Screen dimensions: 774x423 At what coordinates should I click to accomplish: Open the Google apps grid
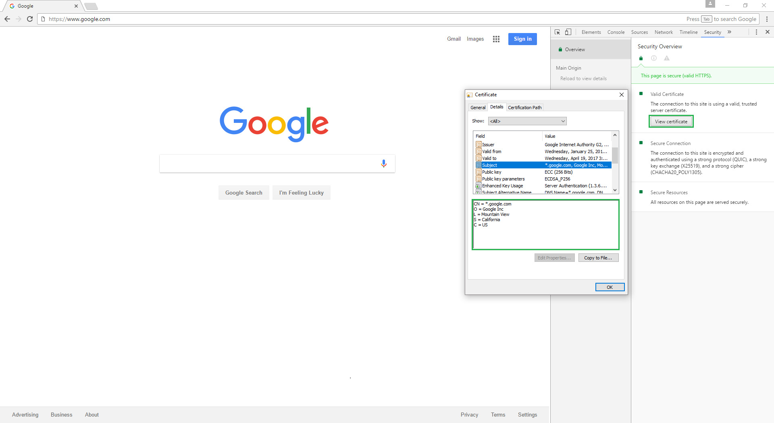(496, 39)
